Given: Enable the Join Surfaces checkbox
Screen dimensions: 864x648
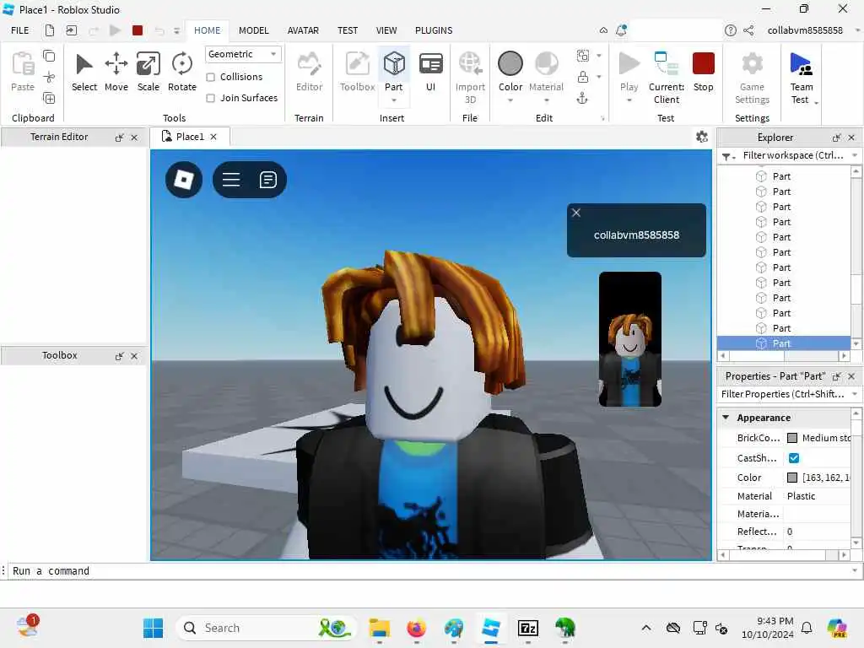Looking at the screenshot, I should (210, 98).
